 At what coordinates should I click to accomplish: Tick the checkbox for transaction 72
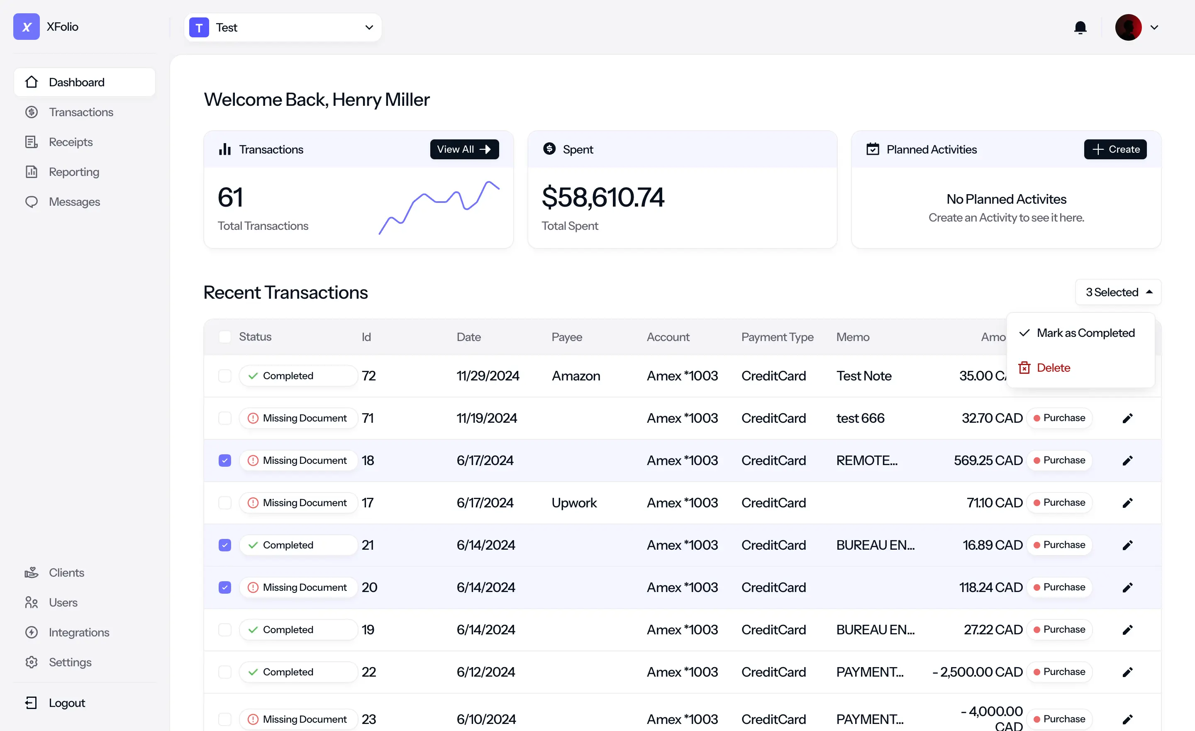[x=224, y=376]
